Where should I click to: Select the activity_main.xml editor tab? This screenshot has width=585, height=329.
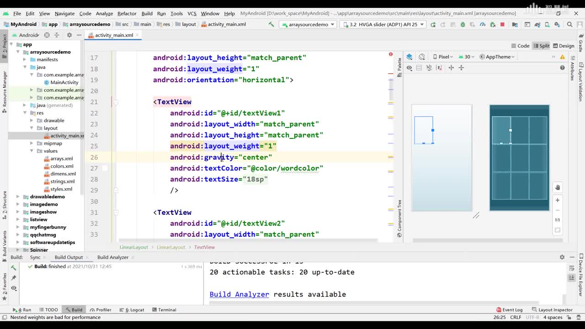pyautogui.click(x=114, y=35)
